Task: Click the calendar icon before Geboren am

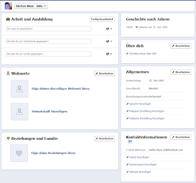Action: [x=137, y=27]
